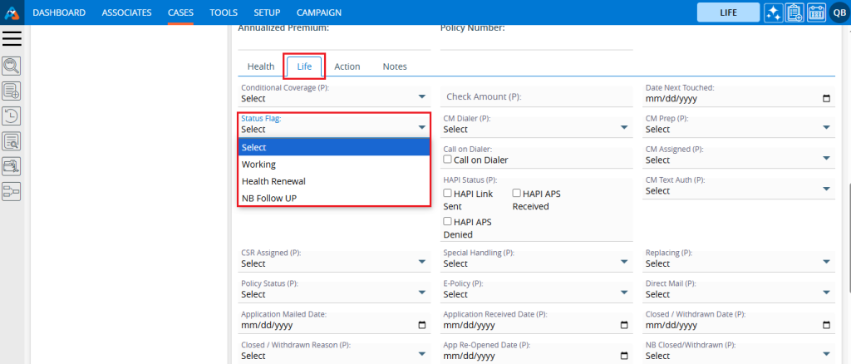Open the CM Dialer dropdown
This screenshot has width=851, height=364.
[536, 129]
